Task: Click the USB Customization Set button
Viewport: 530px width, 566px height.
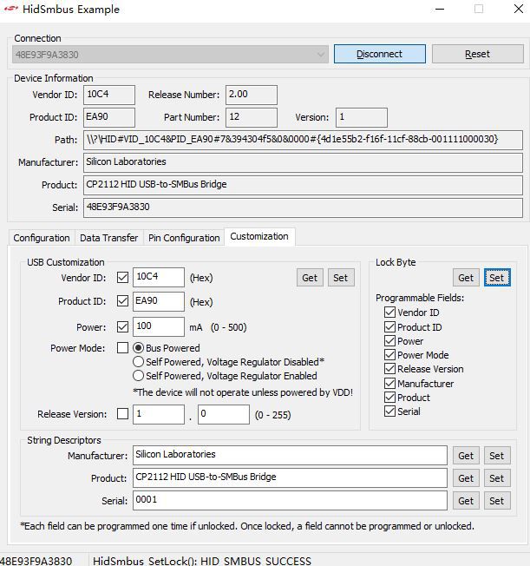Action: click(341, 278)
